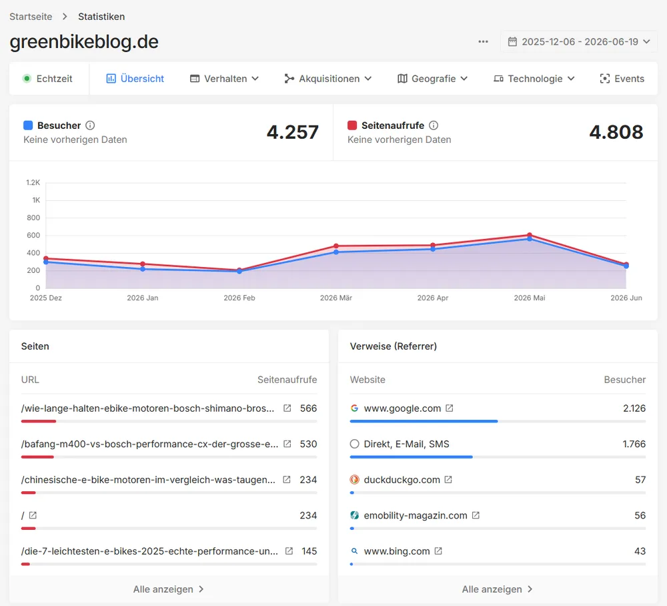The image size is (667, 606).
Task: Expand the Verhalten menu chevron
Action: click(x=255, y=79)
